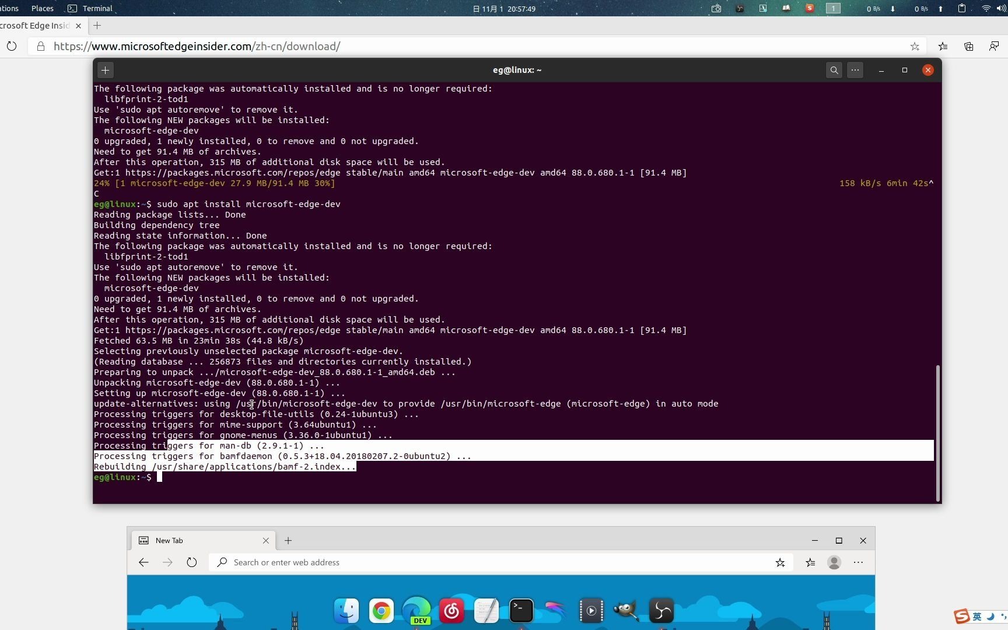Open Google Chrome from the dock

click(x=381, y=610)
